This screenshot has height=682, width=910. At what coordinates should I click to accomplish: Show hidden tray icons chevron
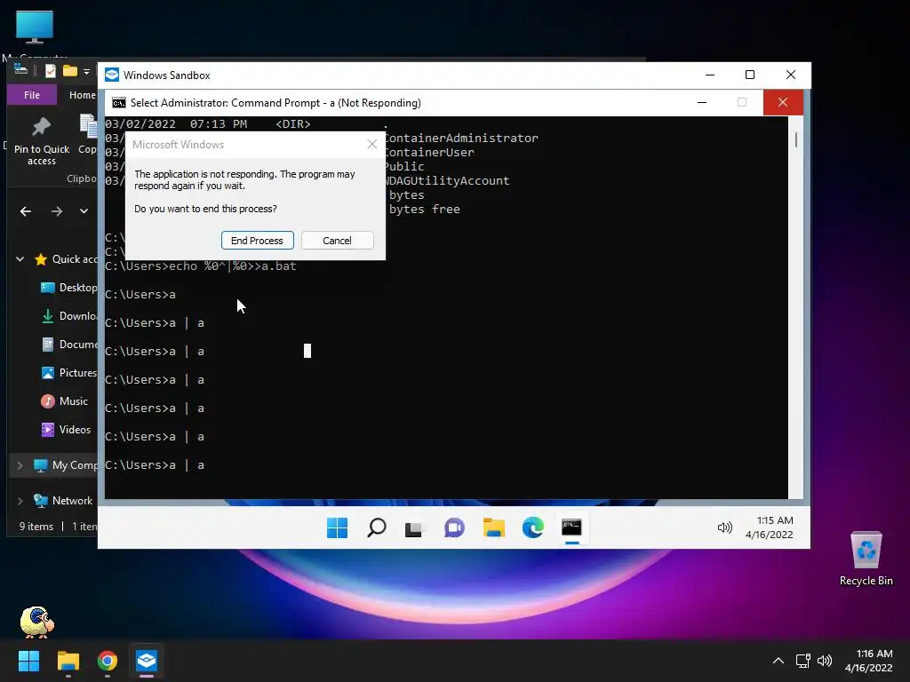tap(778, 661)
